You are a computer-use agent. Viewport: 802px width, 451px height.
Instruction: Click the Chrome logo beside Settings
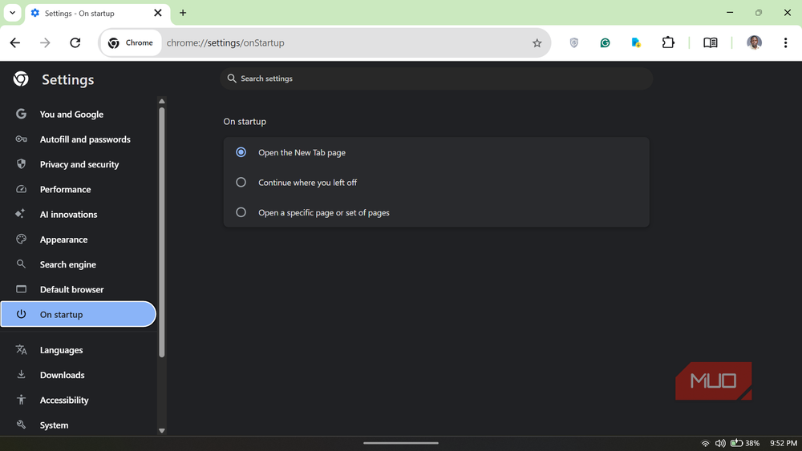(x=21, y=79)
